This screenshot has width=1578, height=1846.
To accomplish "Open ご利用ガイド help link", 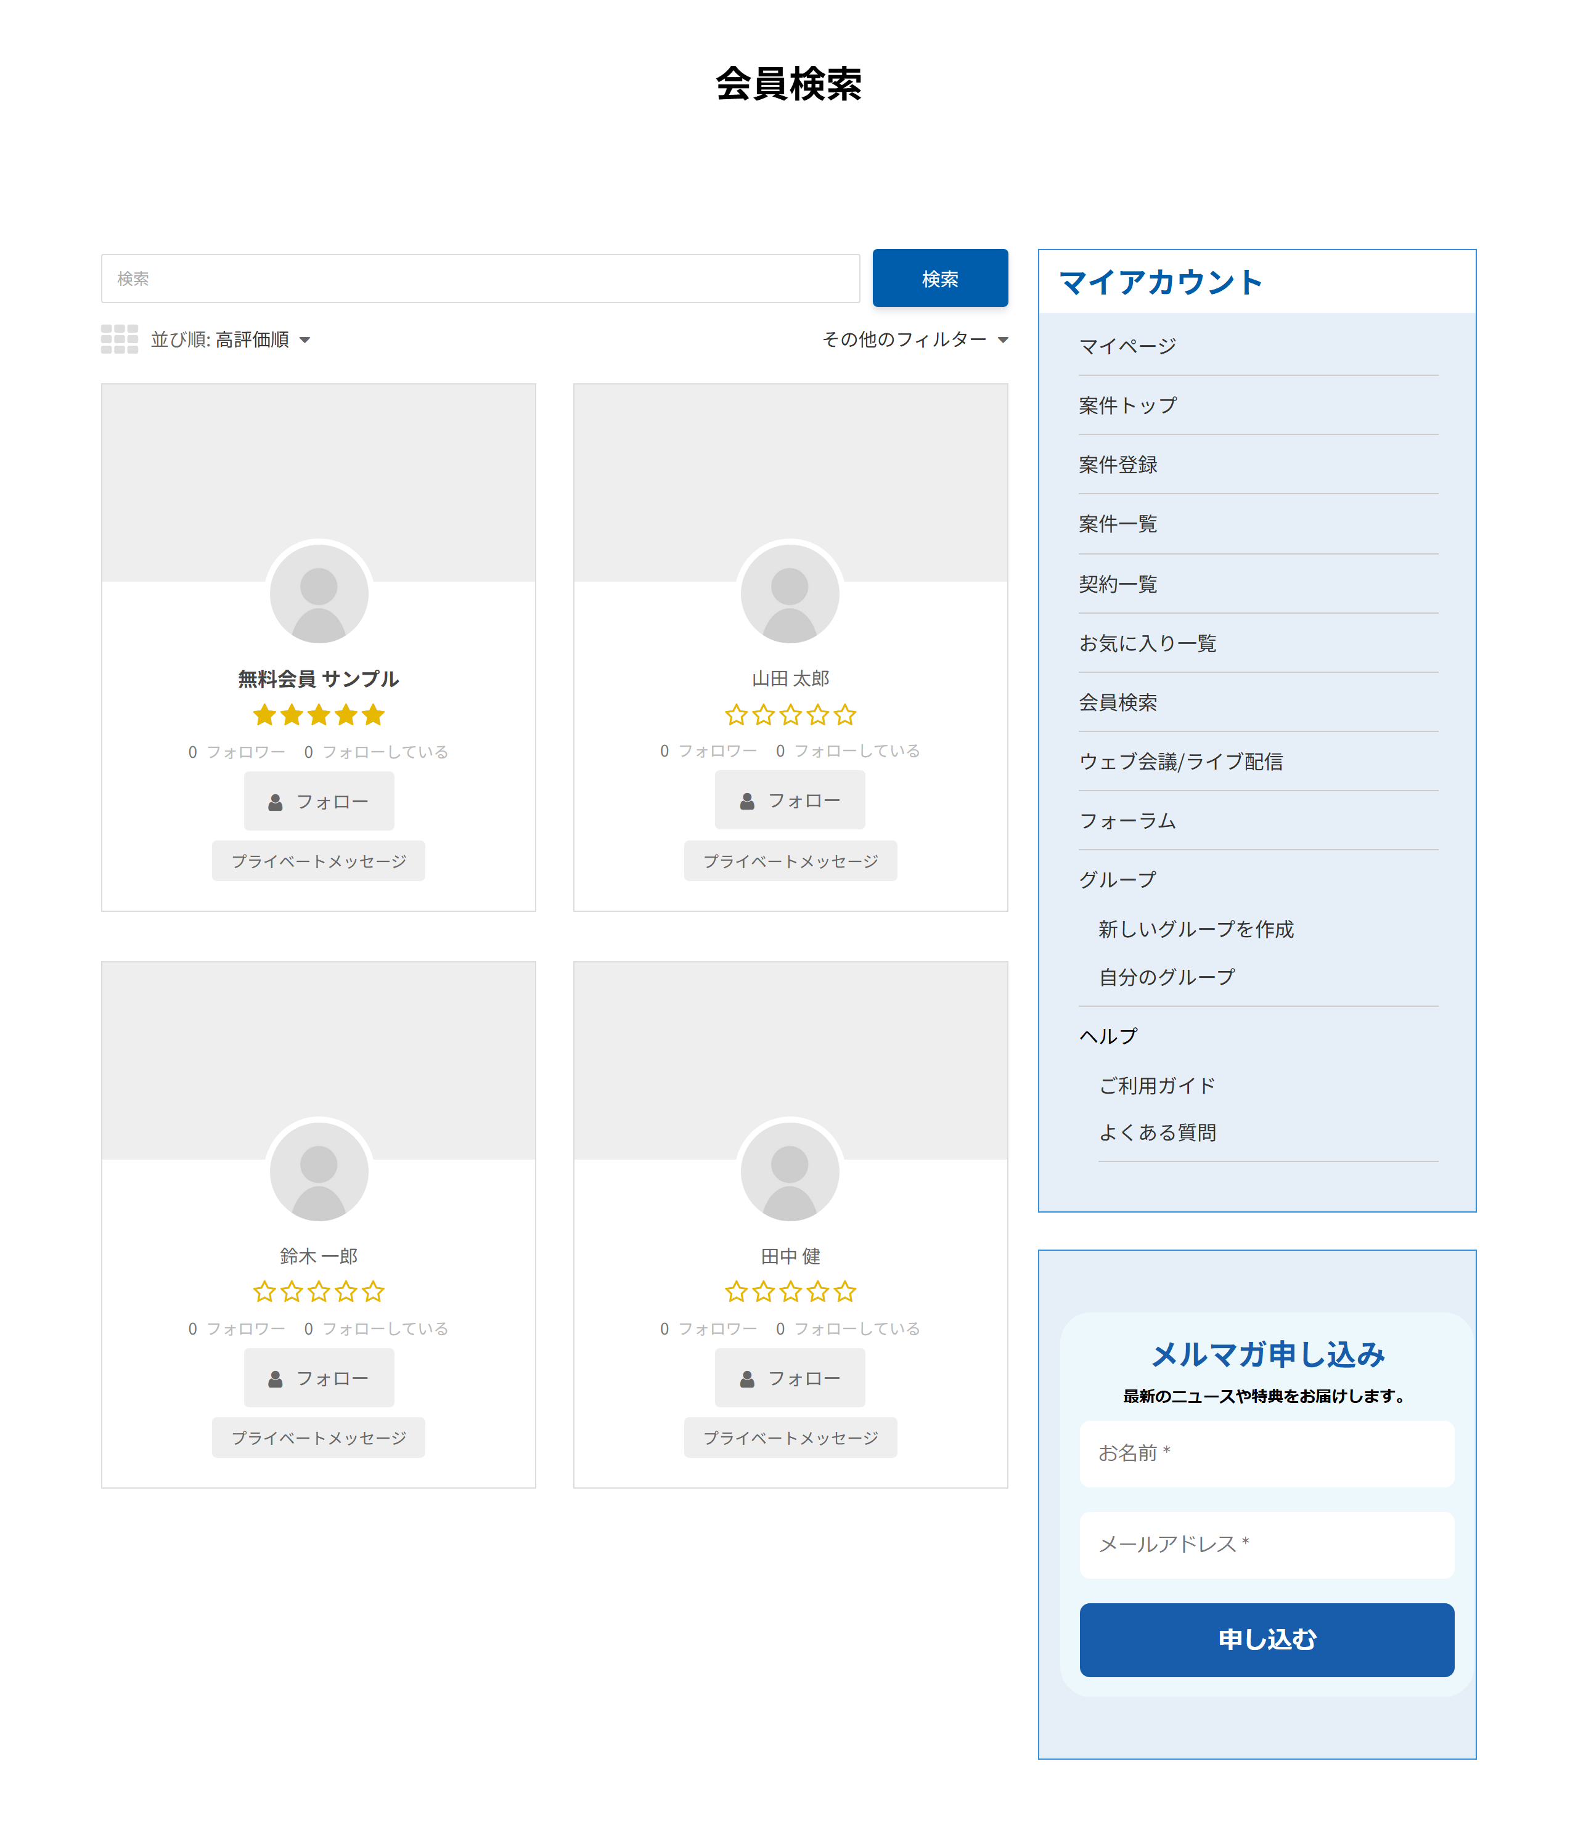I will 1156,1086.
